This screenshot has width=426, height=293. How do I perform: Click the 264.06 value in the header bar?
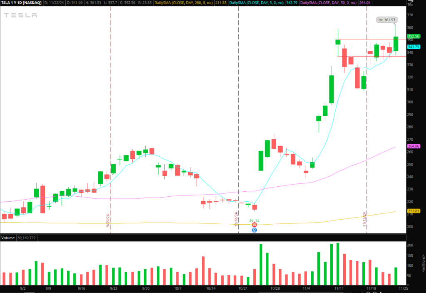[x=364, y=3]
